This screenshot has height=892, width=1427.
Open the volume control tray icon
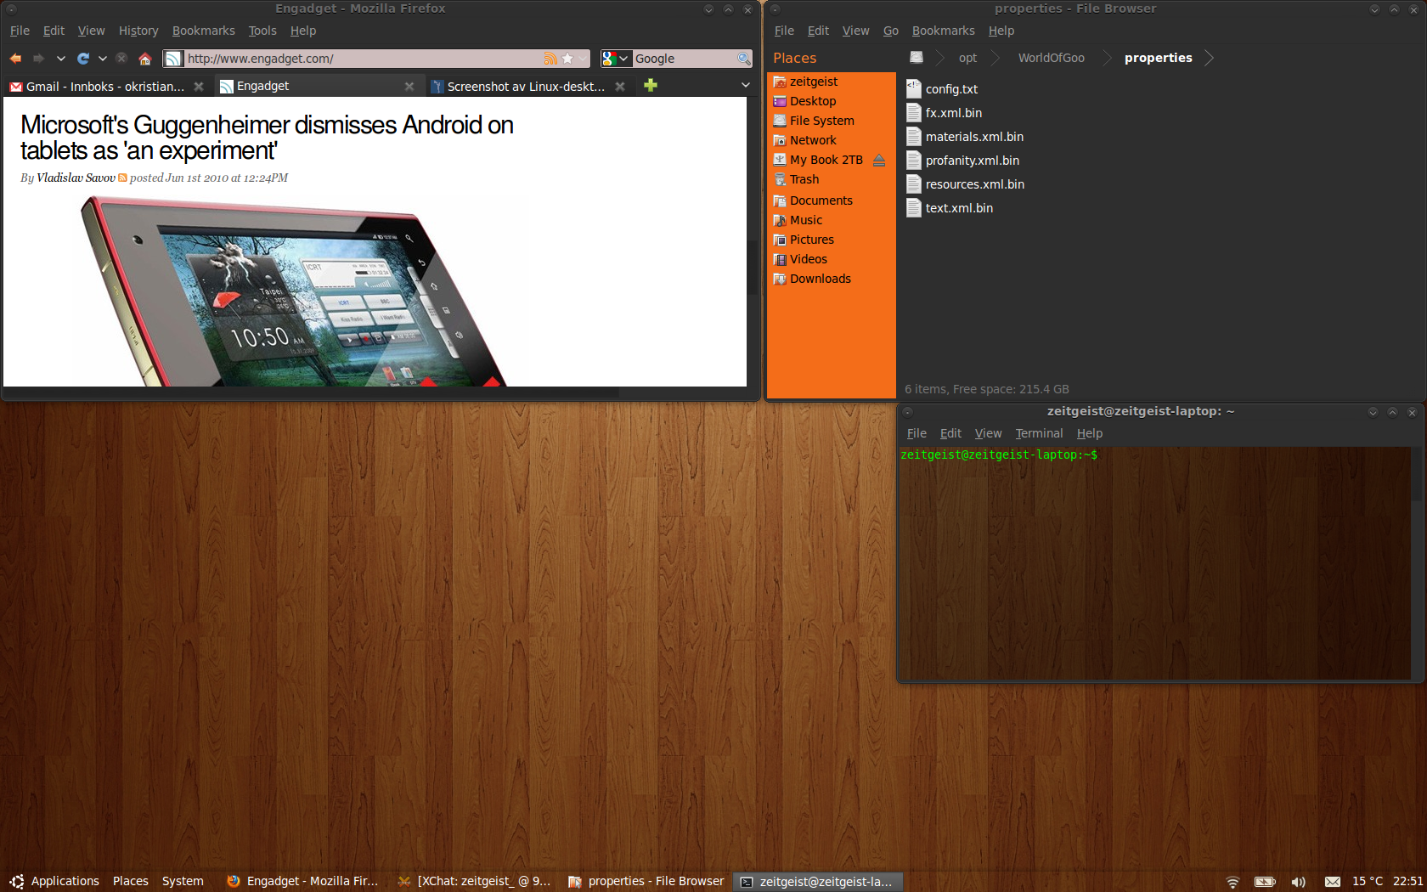click(1298, 882)
